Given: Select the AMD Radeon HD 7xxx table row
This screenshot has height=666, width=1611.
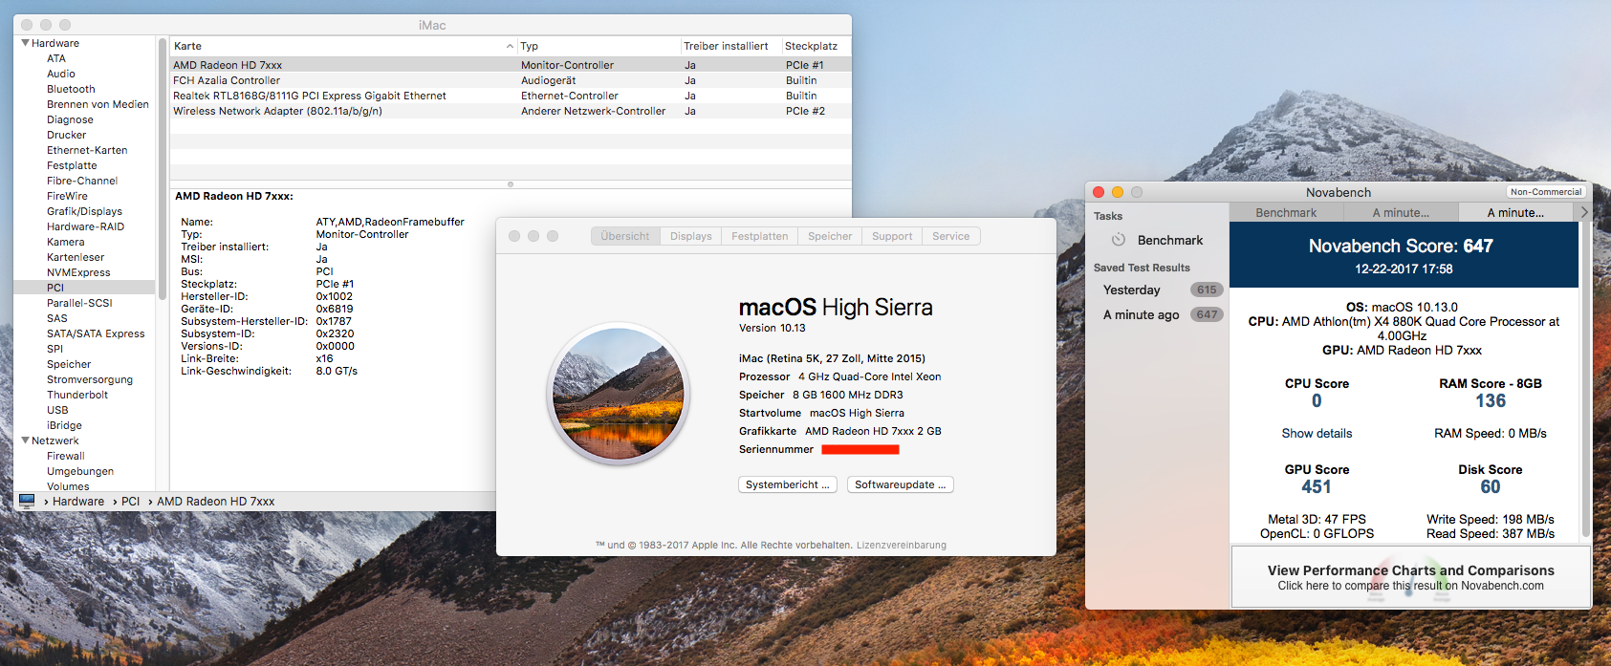Looking at the screenshot, I should pos(511,65).
